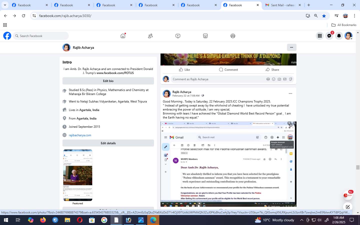Open the new message compose icon

pyautogui.click(x=348, y=207)
